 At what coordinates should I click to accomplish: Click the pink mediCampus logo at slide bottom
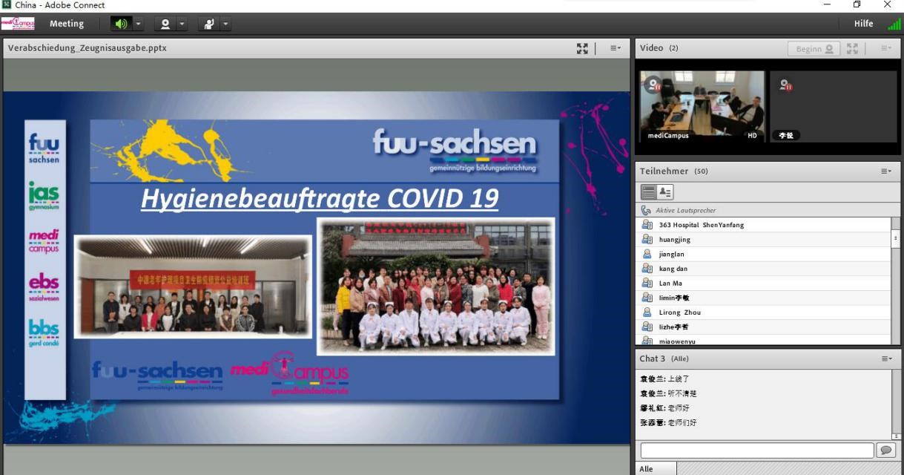(289, 373)
